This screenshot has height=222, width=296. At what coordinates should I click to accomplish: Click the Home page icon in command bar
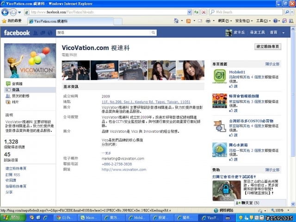(x=176, y=21)
